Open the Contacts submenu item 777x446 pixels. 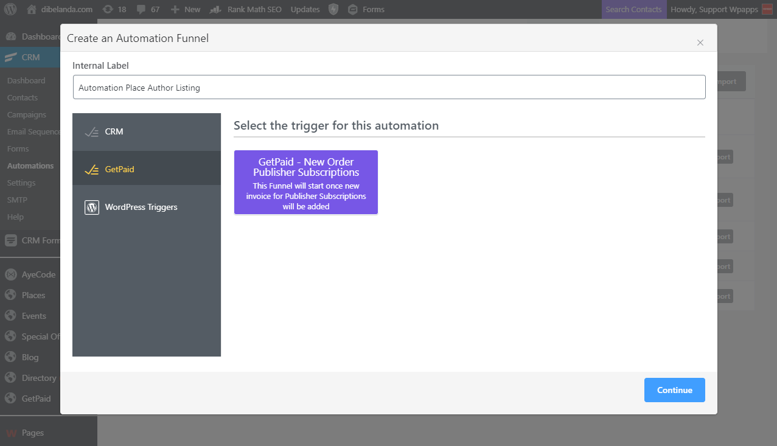[23, 97]
